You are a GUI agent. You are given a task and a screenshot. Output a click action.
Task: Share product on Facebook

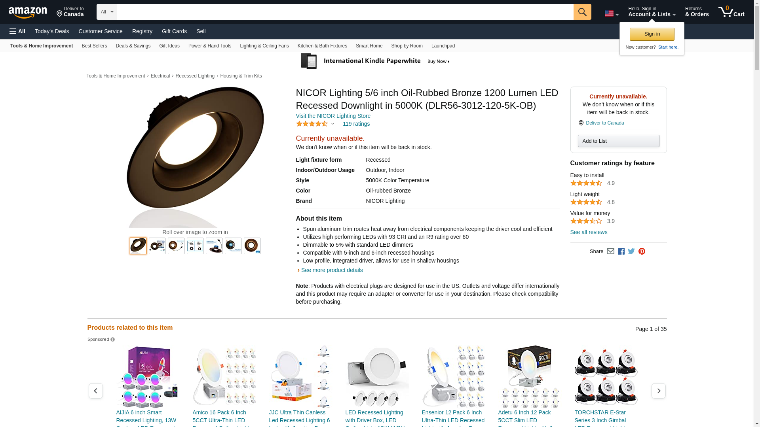(x=621, y=251)
